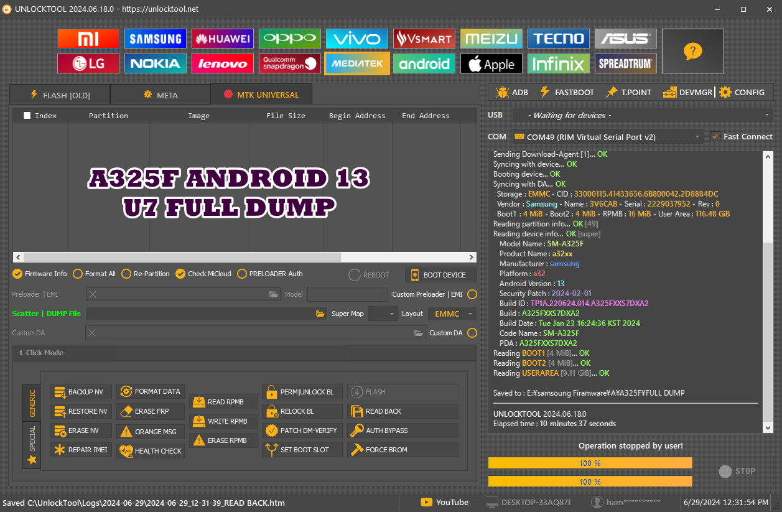Open the Super Map dropdown
782x512 pixels.
(x=383, y=314)
